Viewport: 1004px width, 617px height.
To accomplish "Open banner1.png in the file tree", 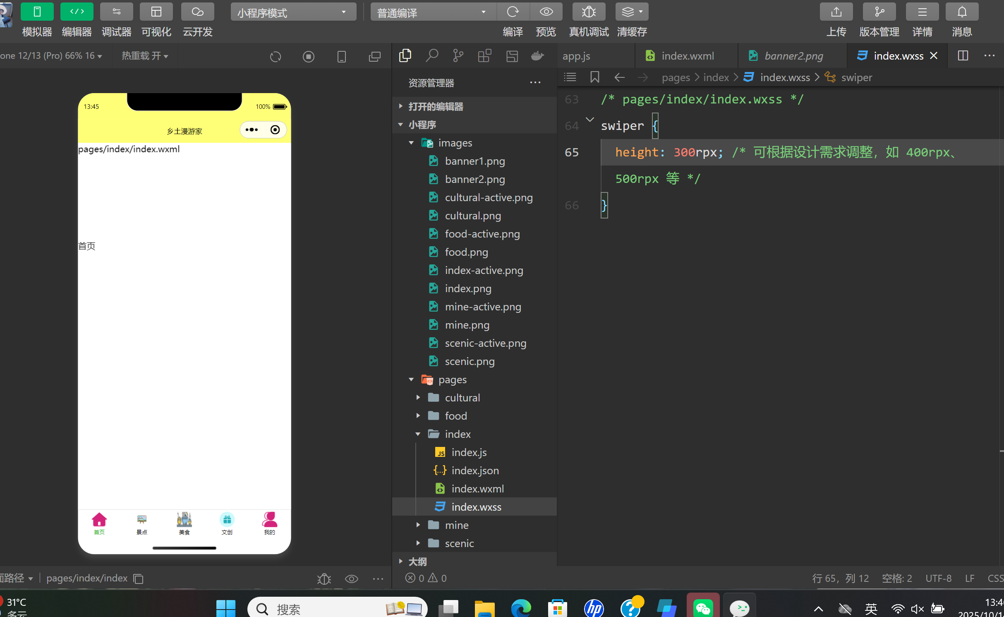I will 474,161.
